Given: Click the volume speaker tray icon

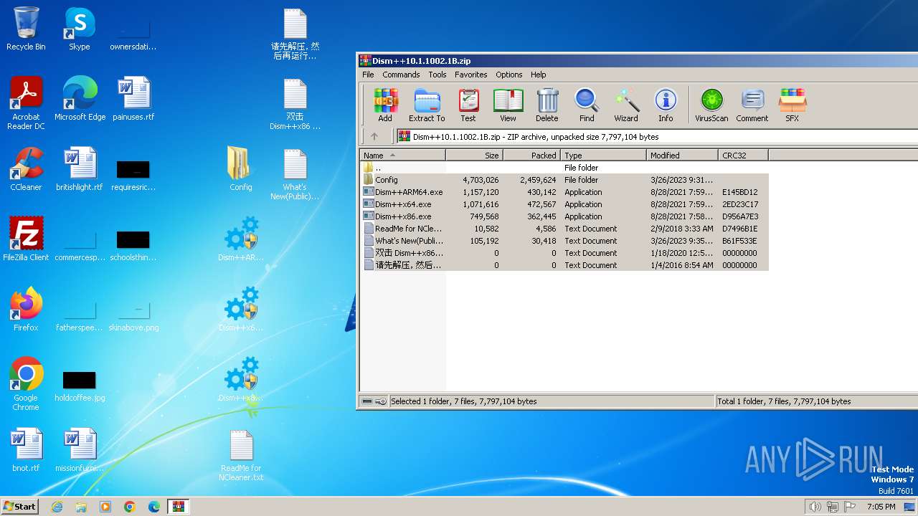Looking at the screenshot, I should (815, 507).
